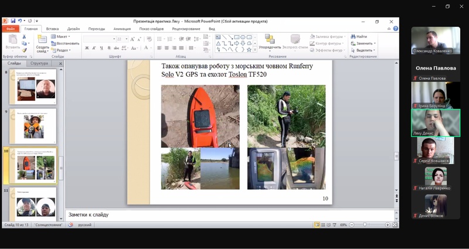Toggle bold Ж formatting
Image resolution: width=469 pixels, height=249 pixels.
coord(87,48)
